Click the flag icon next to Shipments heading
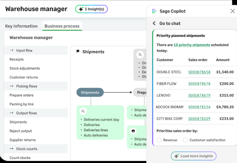Screen dimensions: 237x163 tap(78, 51)
